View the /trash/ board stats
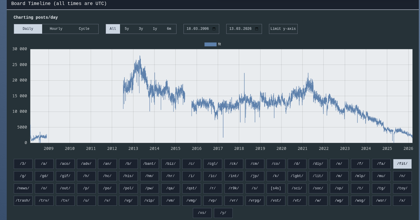The width and height of the screenshot is (420, 220). (x=23, y=201)
